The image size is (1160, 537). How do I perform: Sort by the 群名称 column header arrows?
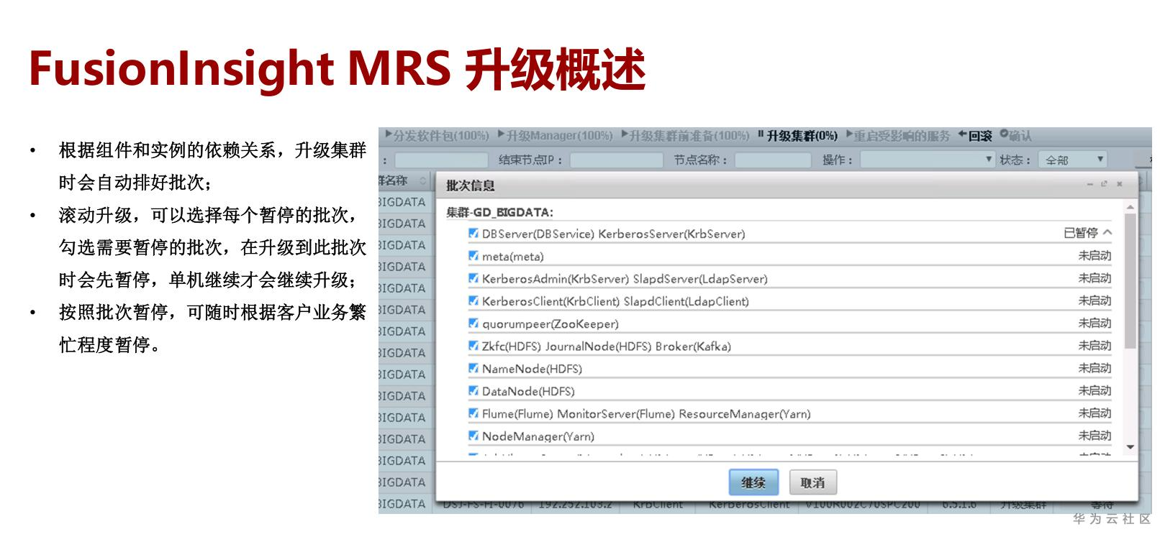pyautogui.click(x=423, y=180)
